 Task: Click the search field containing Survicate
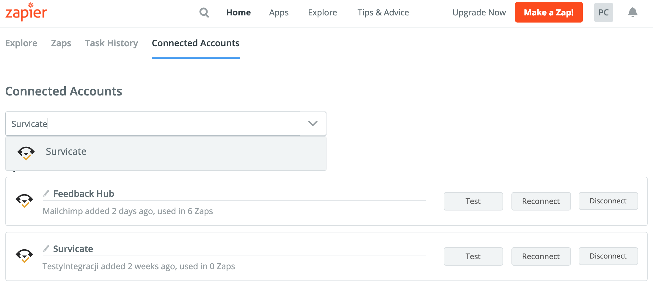(x=153, y=124)
